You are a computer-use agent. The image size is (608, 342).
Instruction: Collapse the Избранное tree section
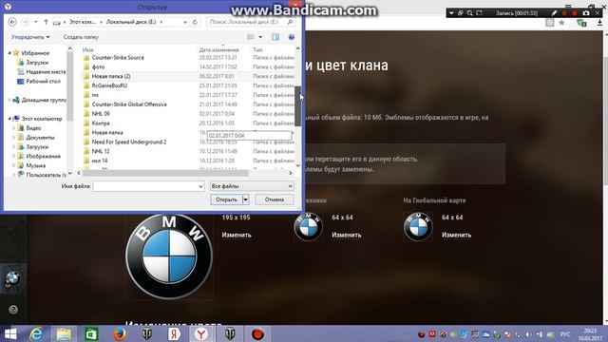(9, 53)
